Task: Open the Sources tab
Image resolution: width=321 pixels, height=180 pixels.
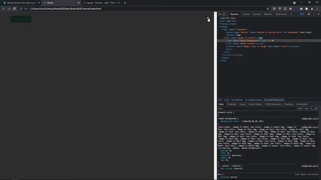Action: point(257,14)
